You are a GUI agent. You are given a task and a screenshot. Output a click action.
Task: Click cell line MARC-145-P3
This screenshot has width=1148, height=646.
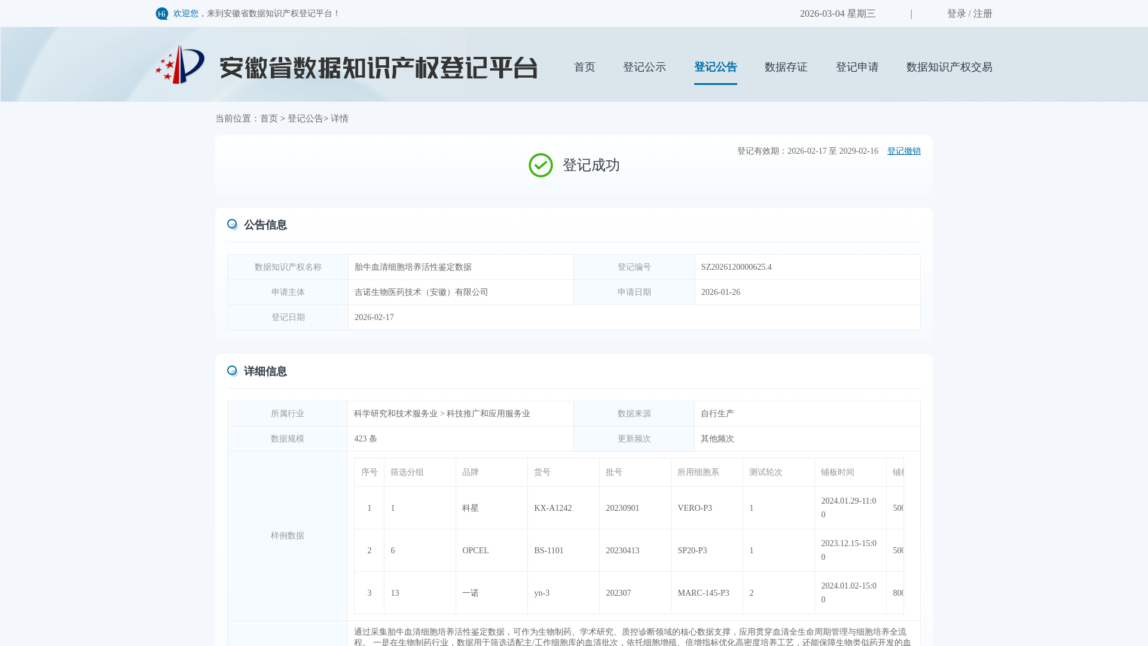click(x=703, y=593)
